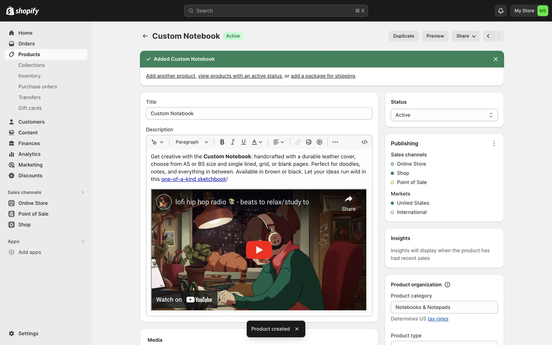Open the Paragraph style dropdown
552x345 pixels.
[192, 142]
